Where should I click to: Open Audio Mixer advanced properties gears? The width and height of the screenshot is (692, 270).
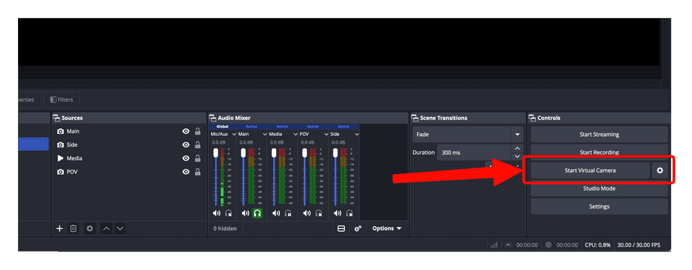(358, 229)
